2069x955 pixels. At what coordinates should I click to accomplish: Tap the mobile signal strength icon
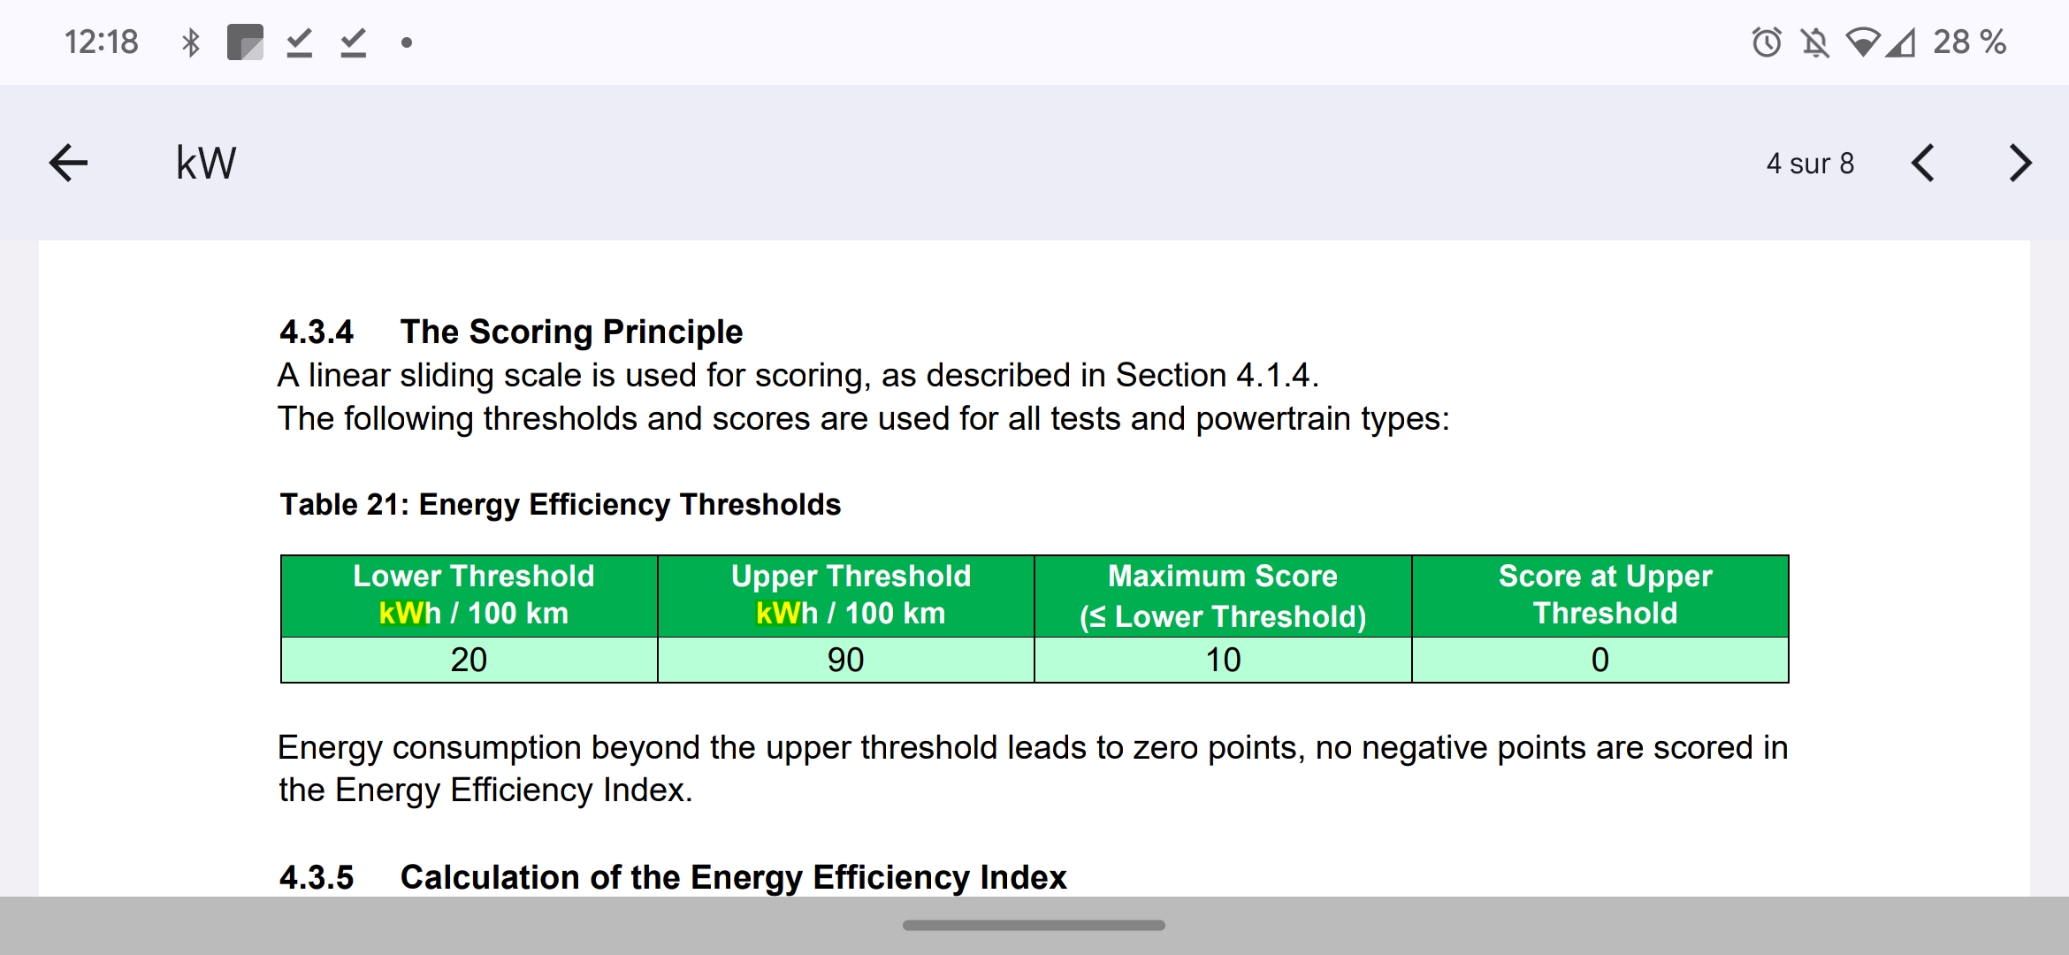pos(1900,42)
